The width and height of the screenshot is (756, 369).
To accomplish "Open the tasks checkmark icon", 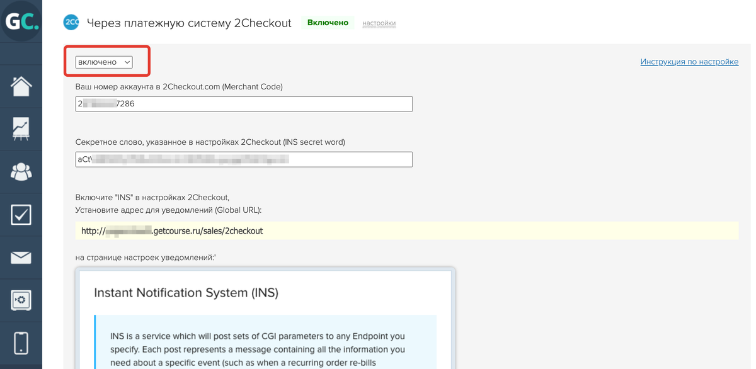I will tap(21, 214).
